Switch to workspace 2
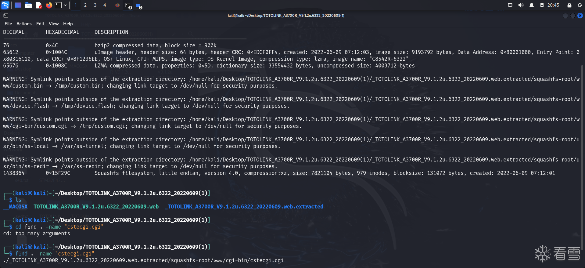 [85, 5]
